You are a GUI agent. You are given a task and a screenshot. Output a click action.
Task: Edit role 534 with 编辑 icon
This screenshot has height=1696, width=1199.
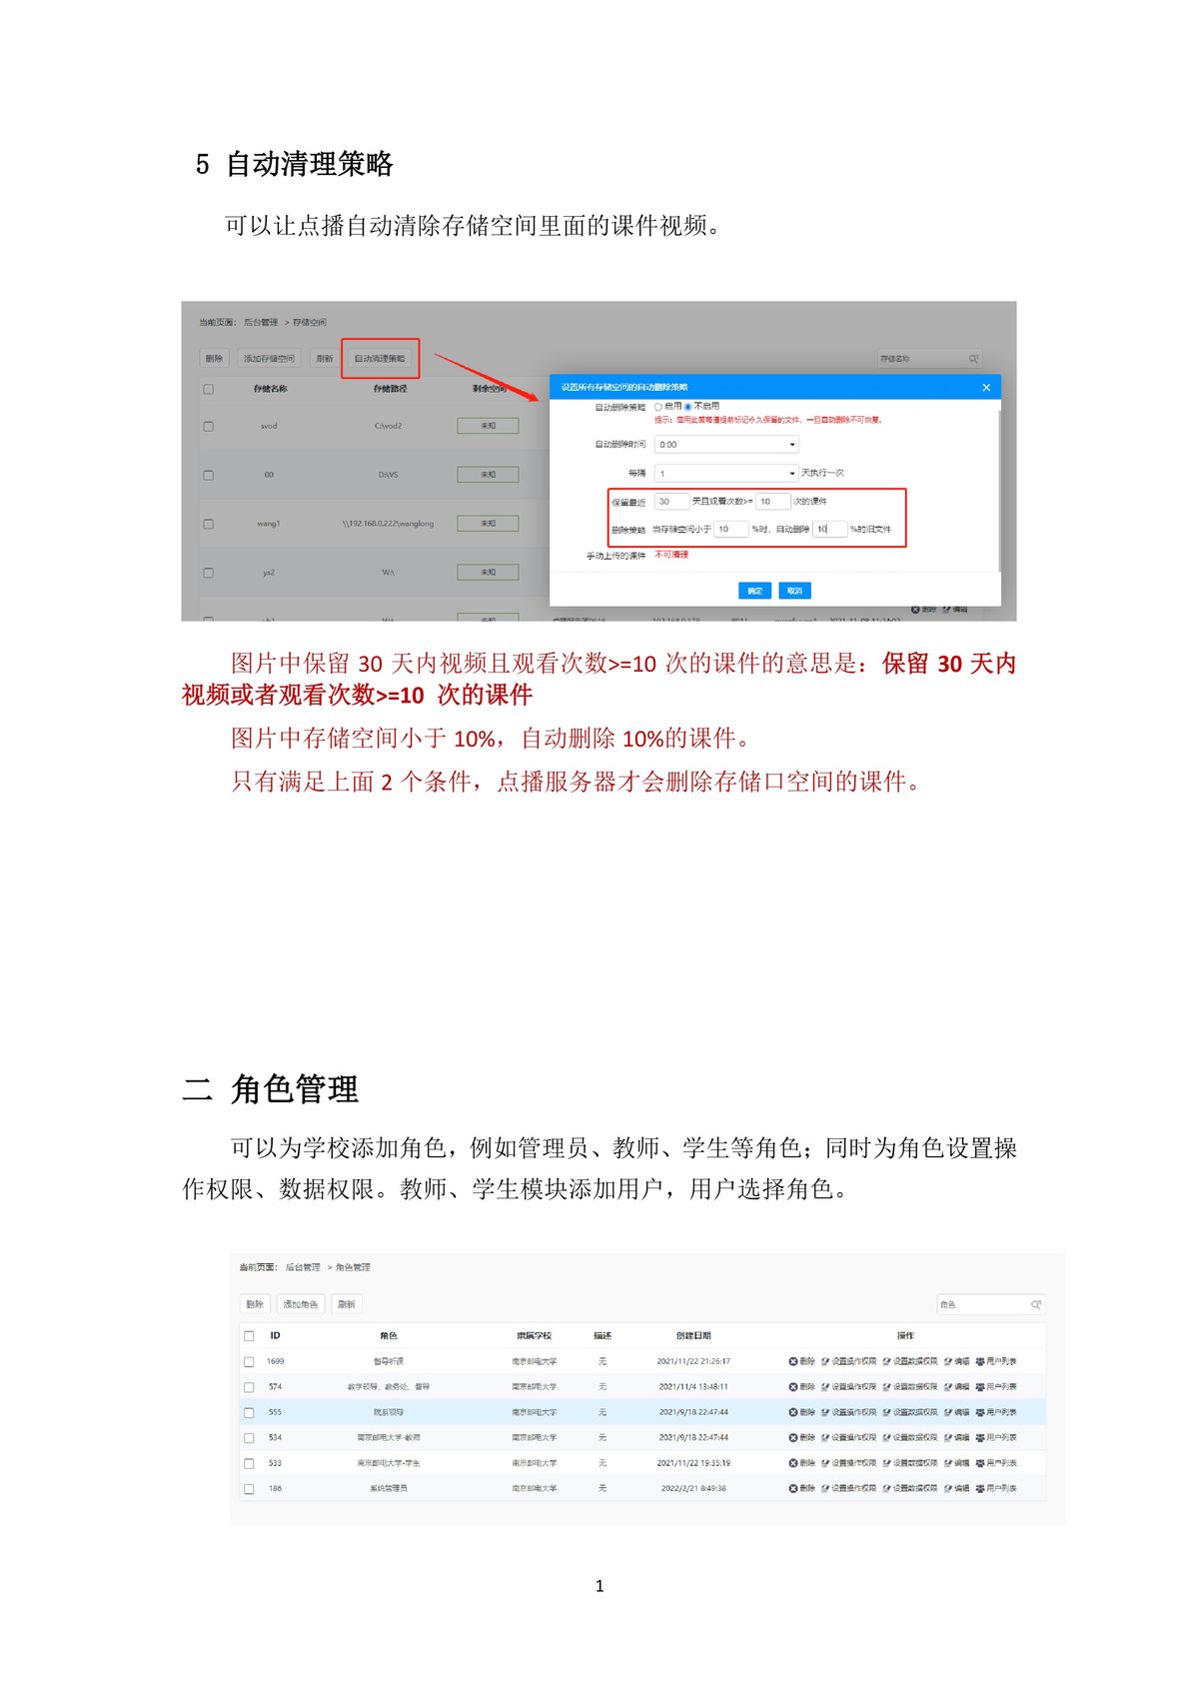957,1437
